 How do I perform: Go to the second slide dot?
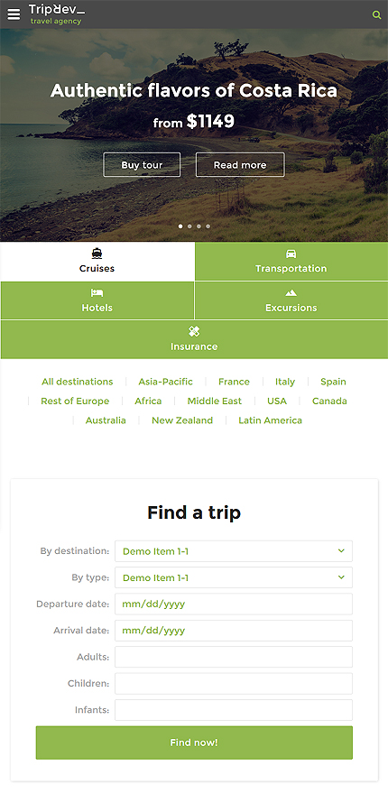[x=189, y=226]
